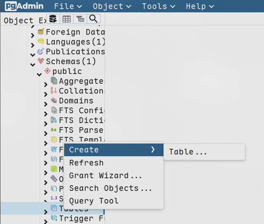The image size is (264, 224).
Task: Click the Schemas node icon
Action: click(40, 61)
